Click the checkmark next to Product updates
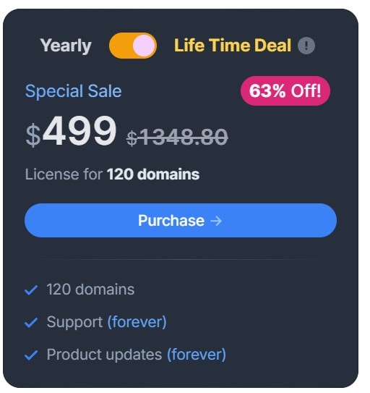The height and width of the screenshot is (393, 370). click(31, 355)
